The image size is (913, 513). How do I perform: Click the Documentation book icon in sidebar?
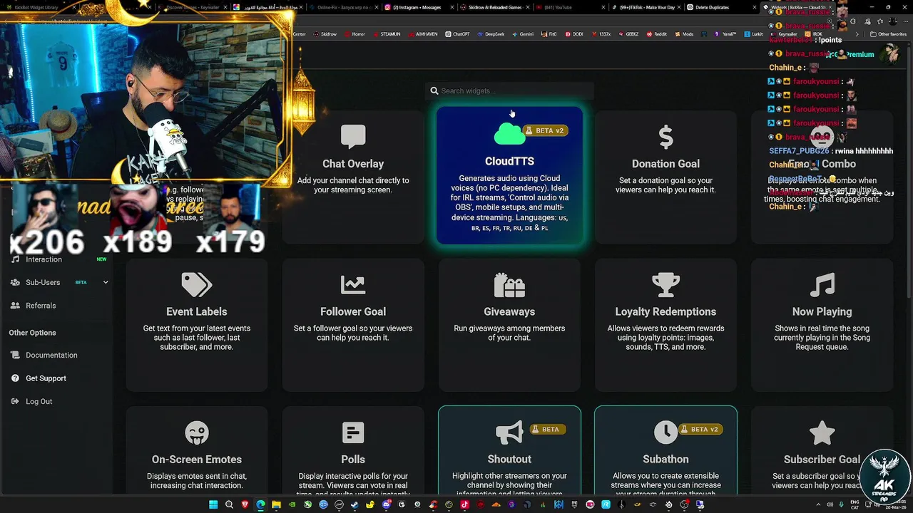[x=15, y=355]
